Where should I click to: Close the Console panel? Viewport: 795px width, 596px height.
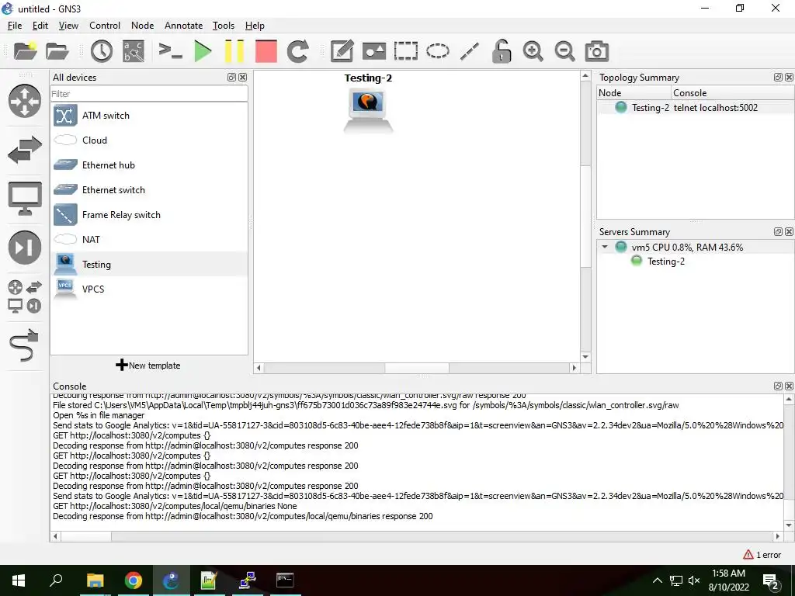pos(789,386)
